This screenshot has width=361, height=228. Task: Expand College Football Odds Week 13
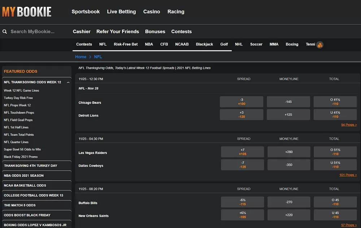pyautogui.click(x=37, y=195)
